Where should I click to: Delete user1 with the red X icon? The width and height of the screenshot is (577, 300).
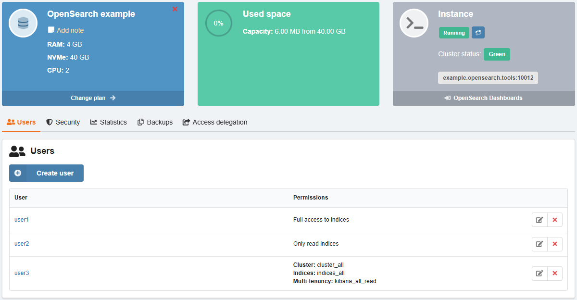(554, 220)
